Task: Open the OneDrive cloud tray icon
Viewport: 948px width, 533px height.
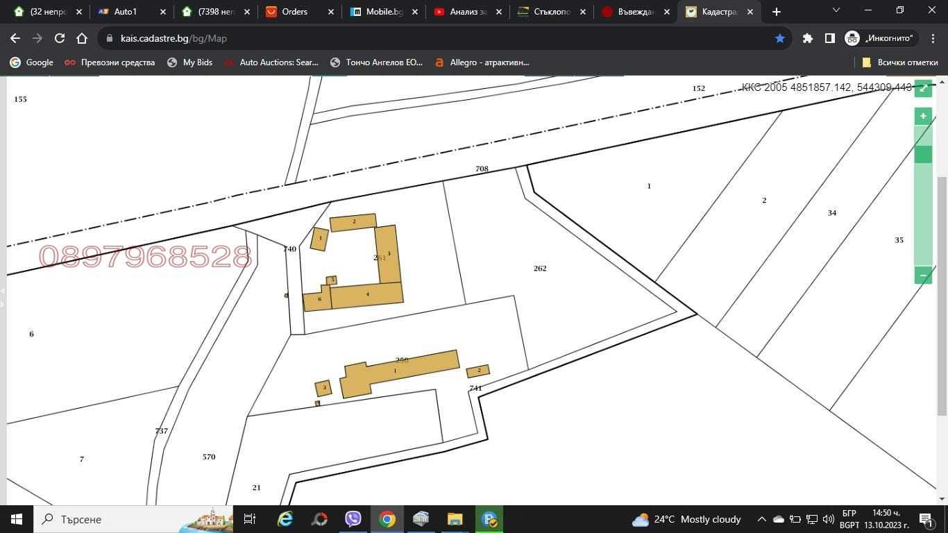Action: (778, 519)
